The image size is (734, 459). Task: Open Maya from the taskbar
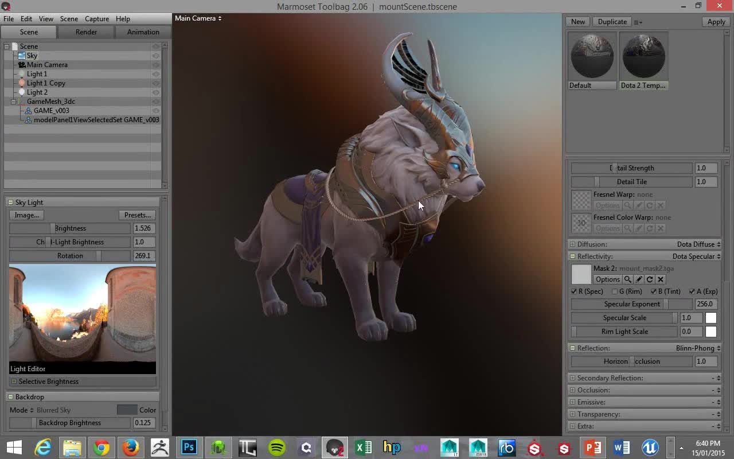(x=478, y=447)
